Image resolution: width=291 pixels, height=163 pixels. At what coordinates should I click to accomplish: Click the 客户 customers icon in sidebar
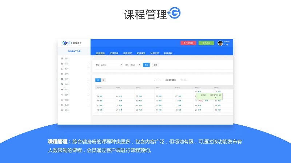coord(62,69)
